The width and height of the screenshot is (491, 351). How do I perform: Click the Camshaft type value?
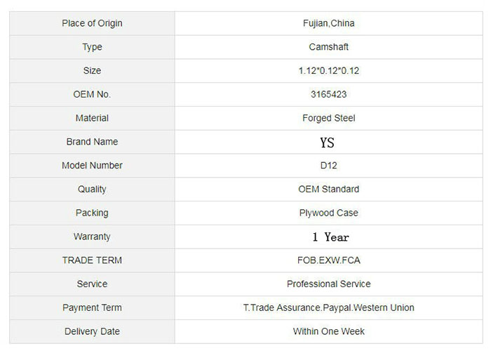point(328,47)
